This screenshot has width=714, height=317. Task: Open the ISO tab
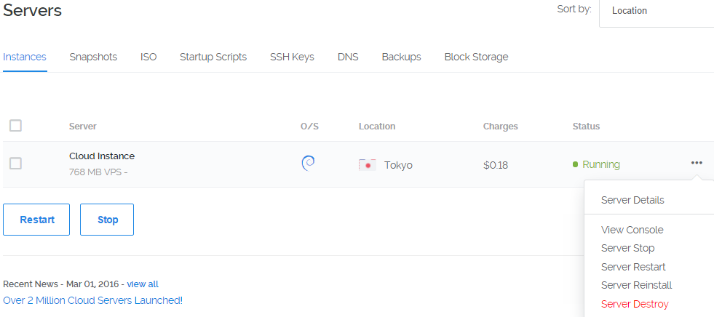tap(148, 57)
